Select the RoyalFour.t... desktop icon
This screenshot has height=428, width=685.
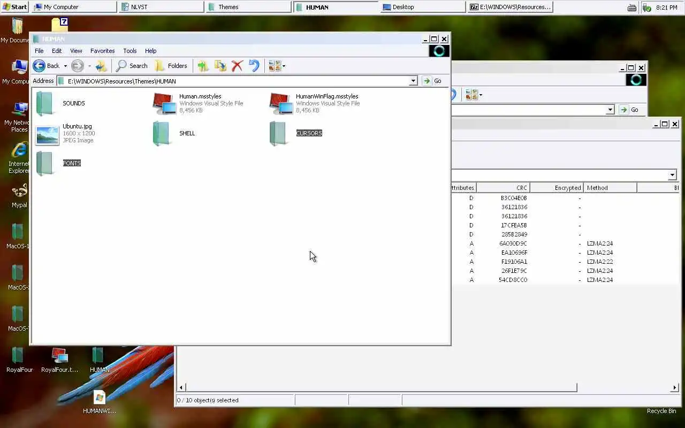(x=59, y=356)
